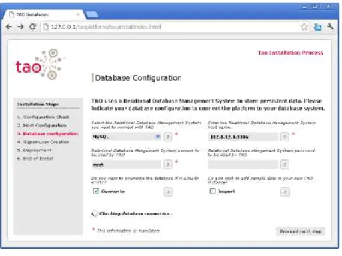Enable the Import sample data checkbox
The height and width of the screenshot is (256, 342).
[213, 191]
